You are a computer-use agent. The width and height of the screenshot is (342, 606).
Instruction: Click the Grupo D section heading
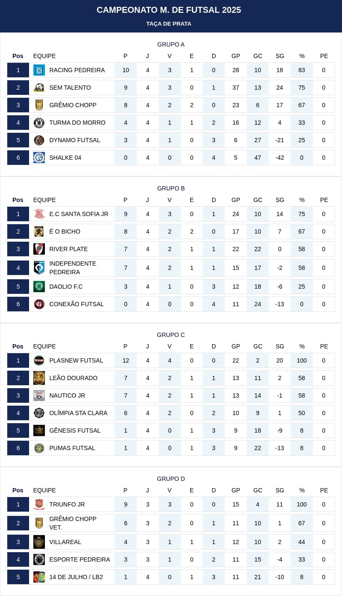coord(171,479)
